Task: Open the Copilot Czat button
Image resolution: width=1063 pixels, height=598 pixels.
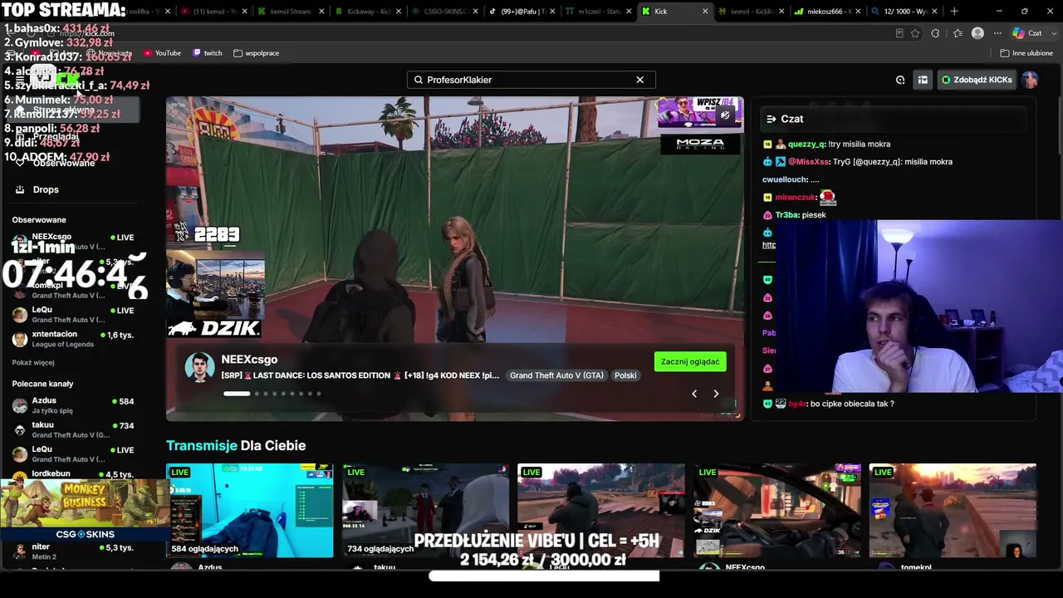Action: (1027, 33)
